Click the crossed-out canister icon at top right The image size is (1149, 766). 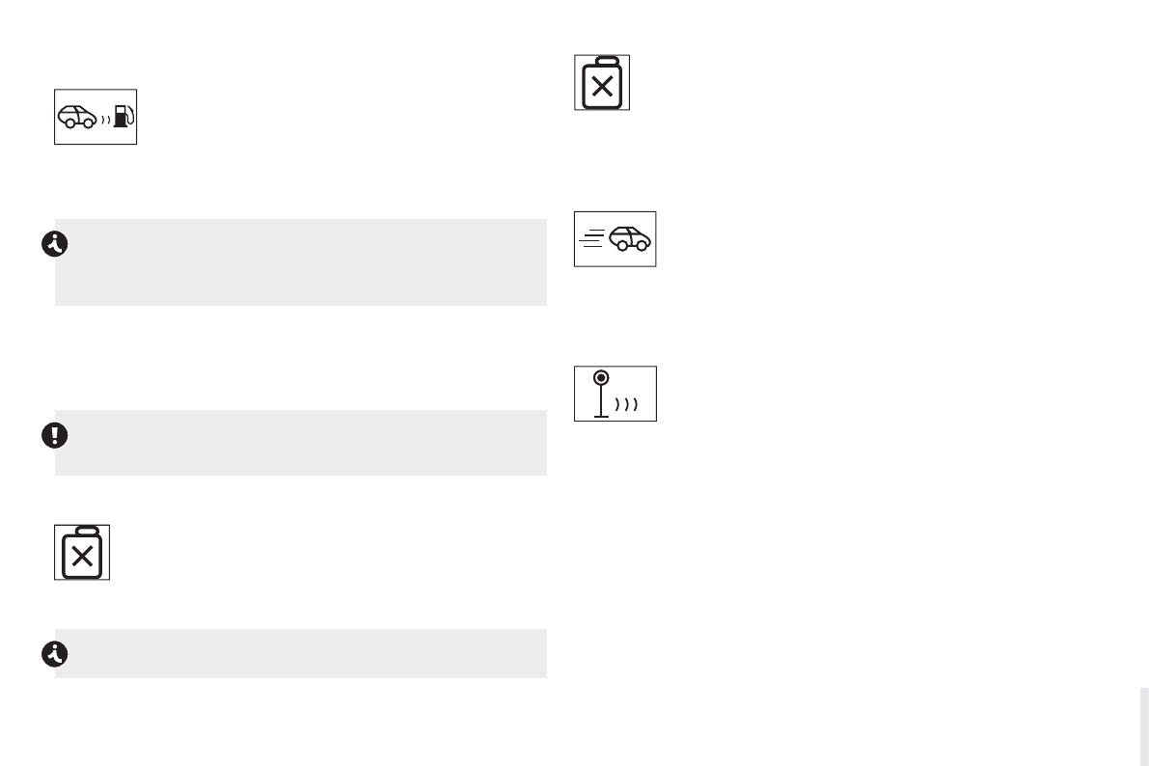[602, 83]
